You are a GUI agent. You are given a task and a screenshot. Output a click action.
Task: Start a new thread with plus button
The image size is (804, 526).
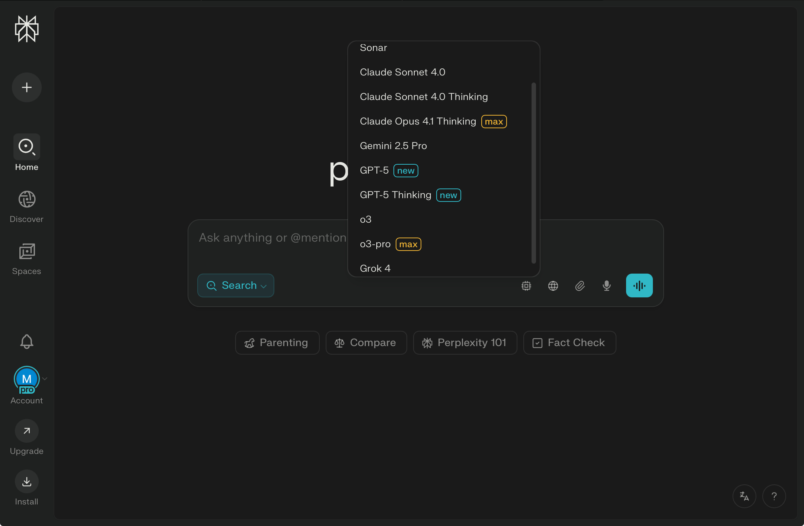(x=27, y=87)
